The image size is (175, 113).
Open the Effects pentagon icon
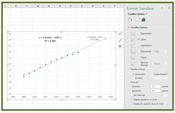[x=137, y=20]
